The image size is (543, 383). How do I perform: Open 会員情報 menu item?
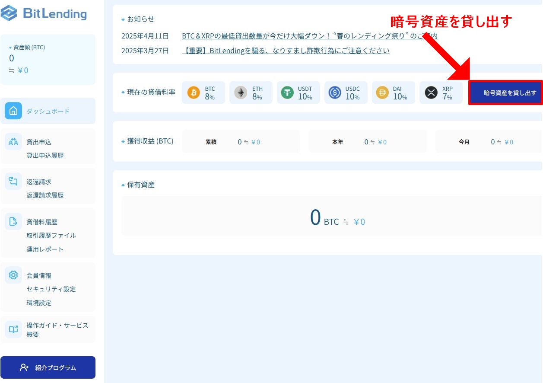tap(39, 275)
